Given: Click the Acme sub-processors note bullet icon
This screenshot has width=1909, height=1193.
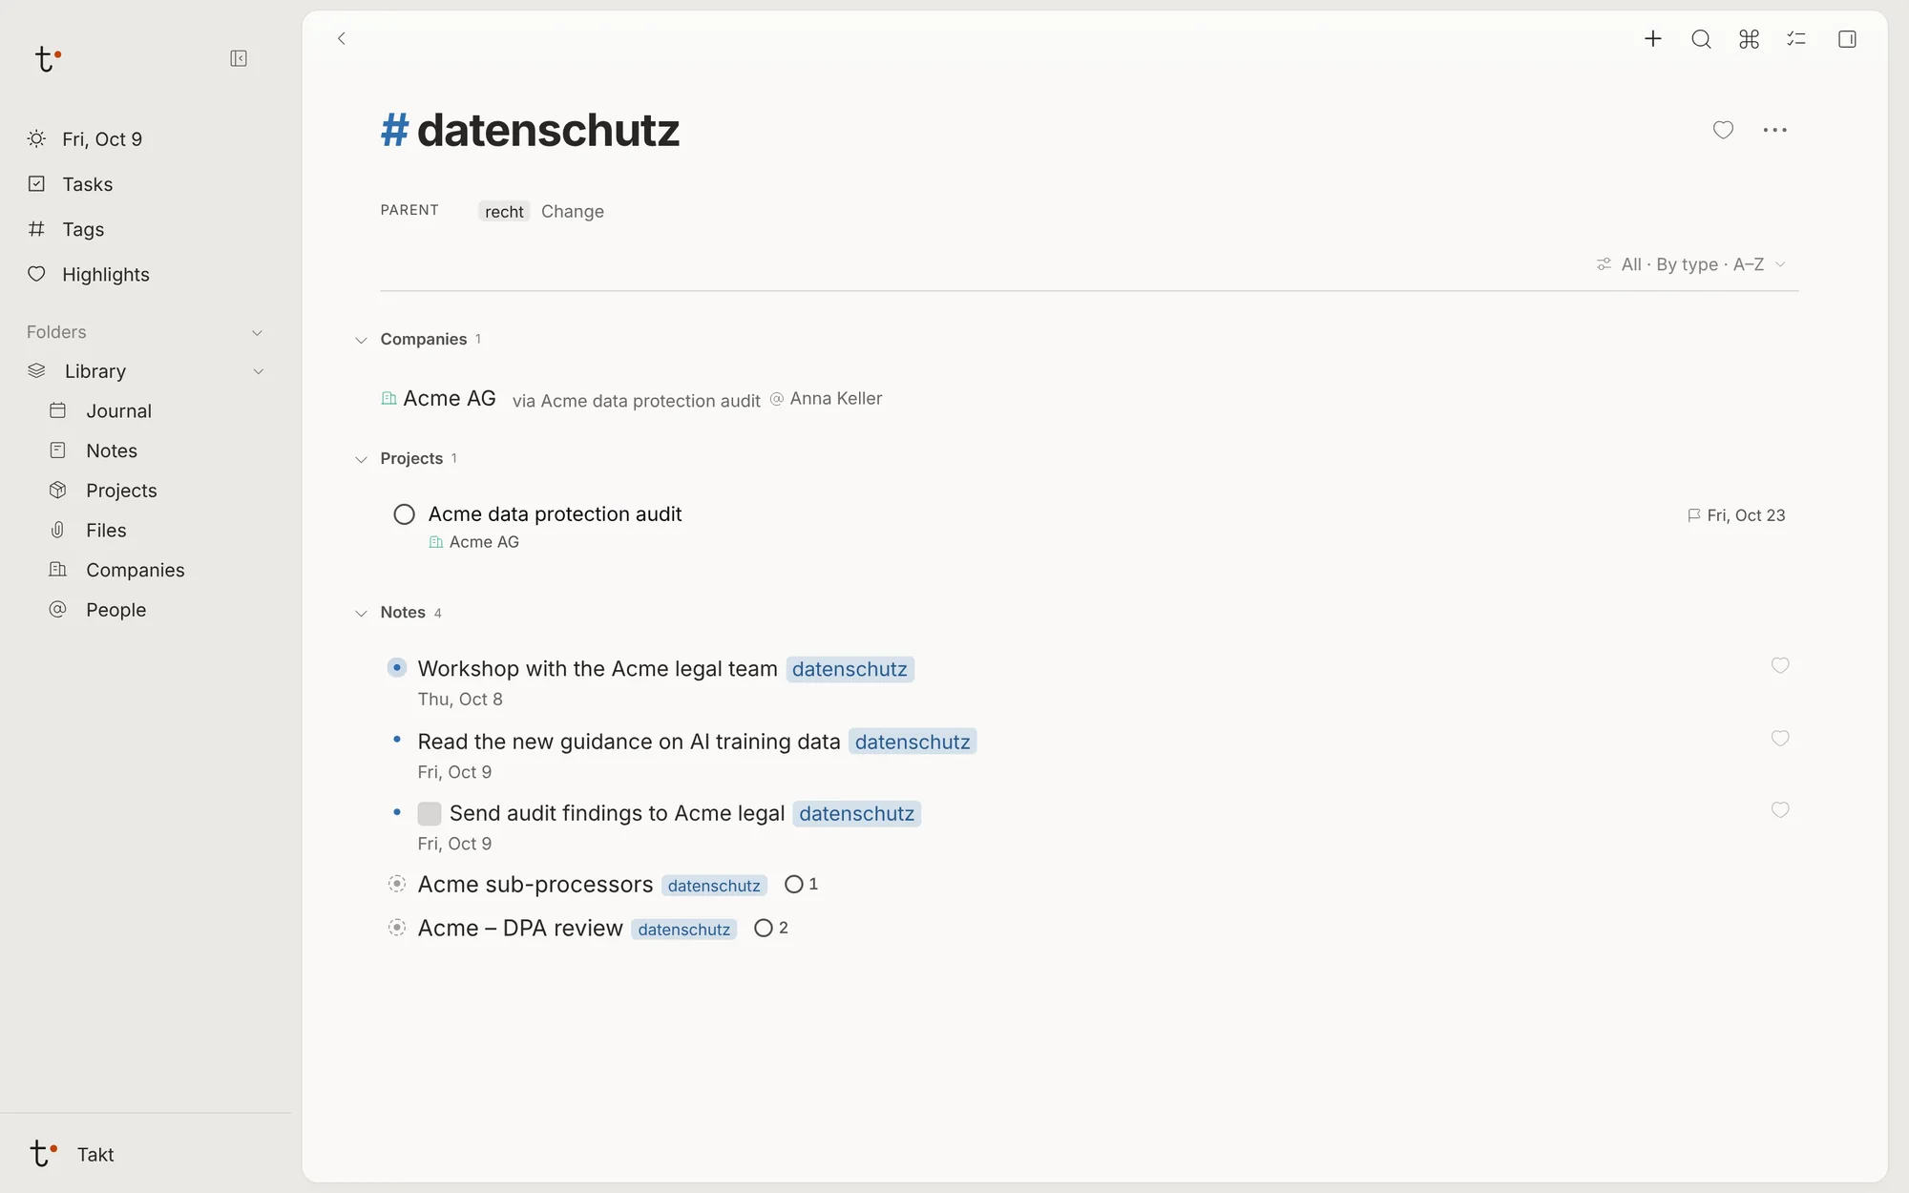Looking at the screenshot, I should pyautogui.click(x=397, y=884).
